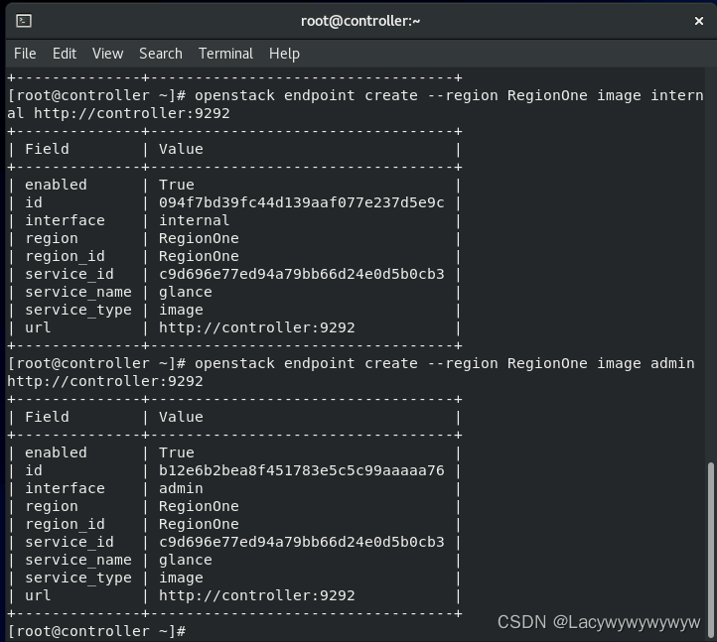717x642 pixels.
Task: Click the 'admin' interface value in the second table
Action: point(181,488)
